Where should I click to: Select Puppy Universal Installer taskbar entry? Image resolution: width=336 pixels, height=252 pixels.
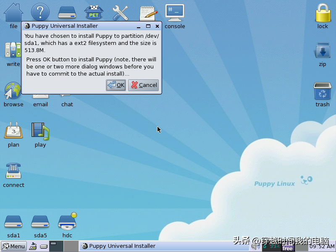(164, 246)
